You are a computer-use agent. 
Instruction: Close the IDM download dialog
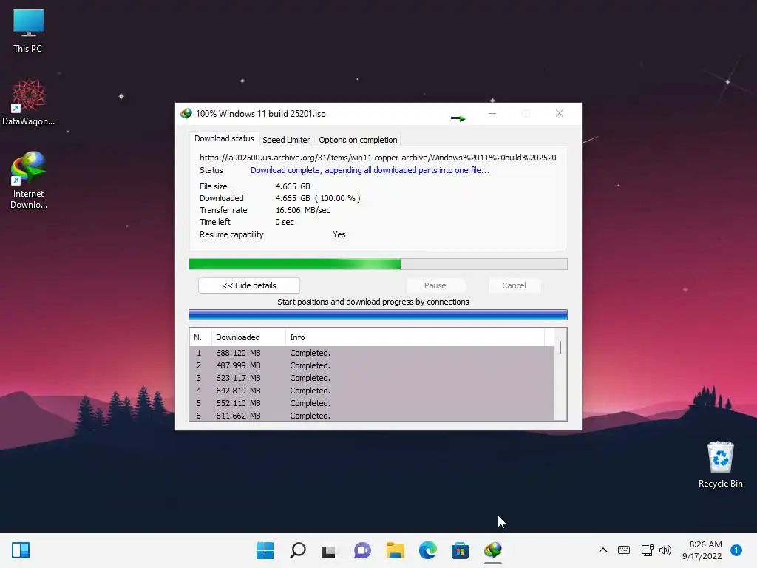click(559, 113)
